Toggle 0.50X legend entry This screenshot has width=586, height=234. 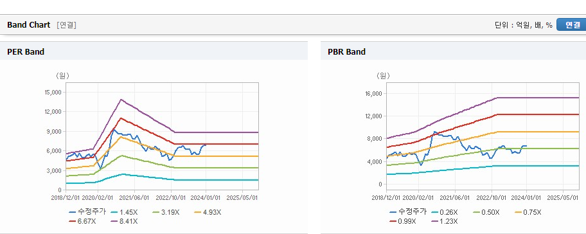pyautogui.click(x=486, y=212)
